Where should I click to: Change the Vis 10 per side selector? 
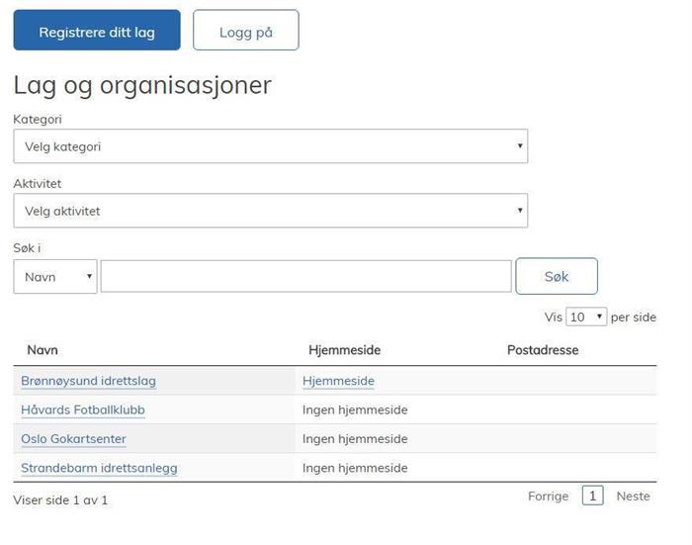click(586, 317)
